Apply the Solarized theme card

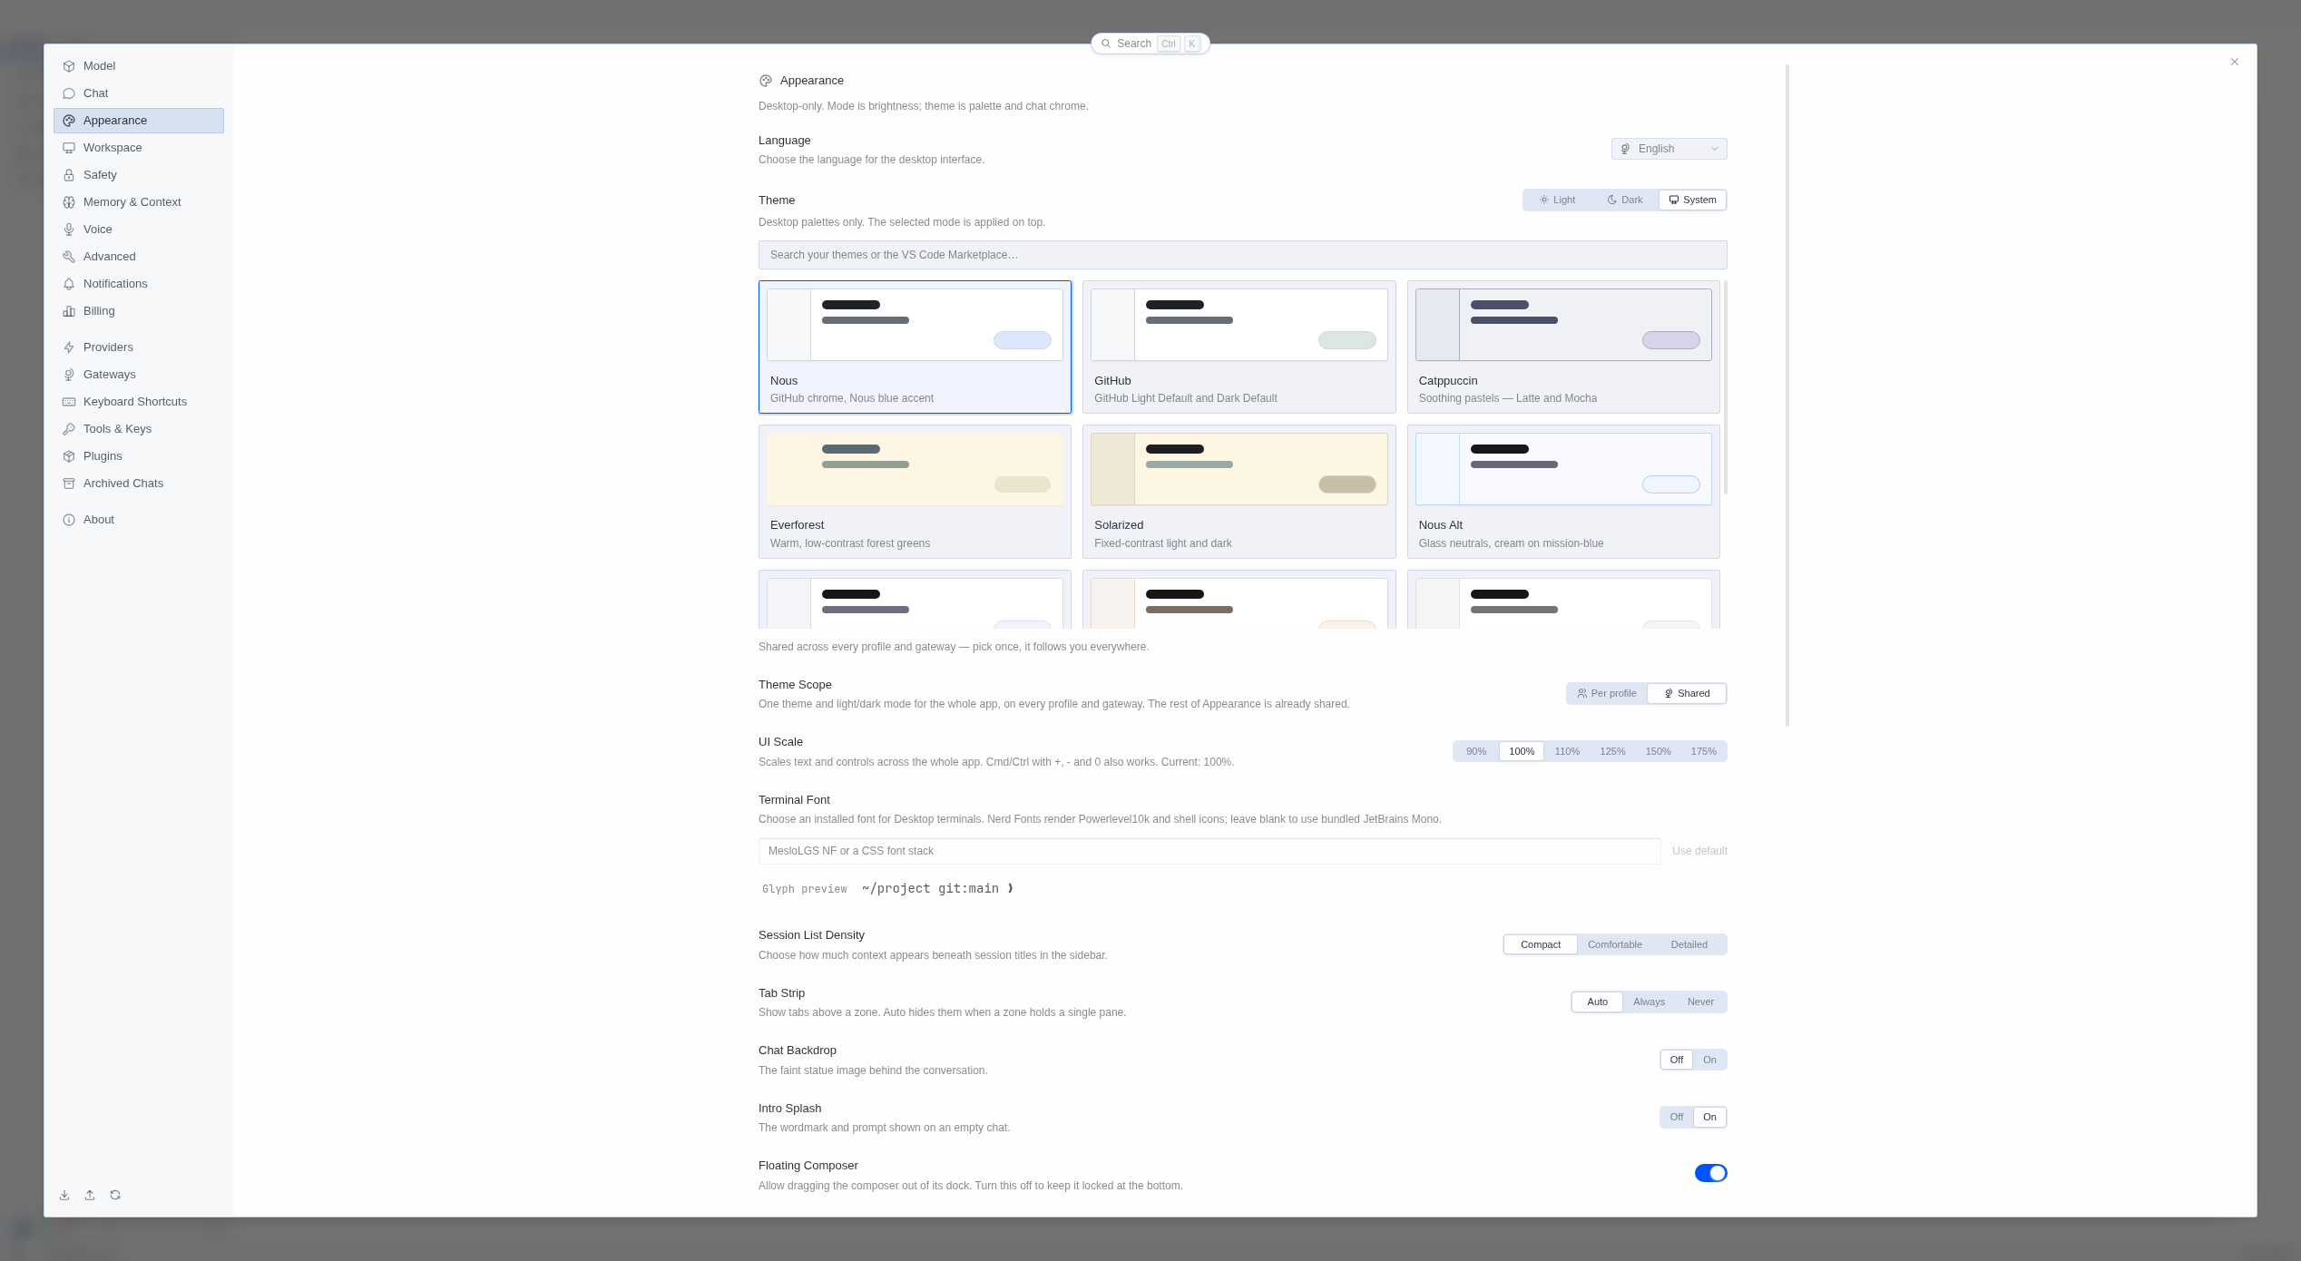[1239, 492]
